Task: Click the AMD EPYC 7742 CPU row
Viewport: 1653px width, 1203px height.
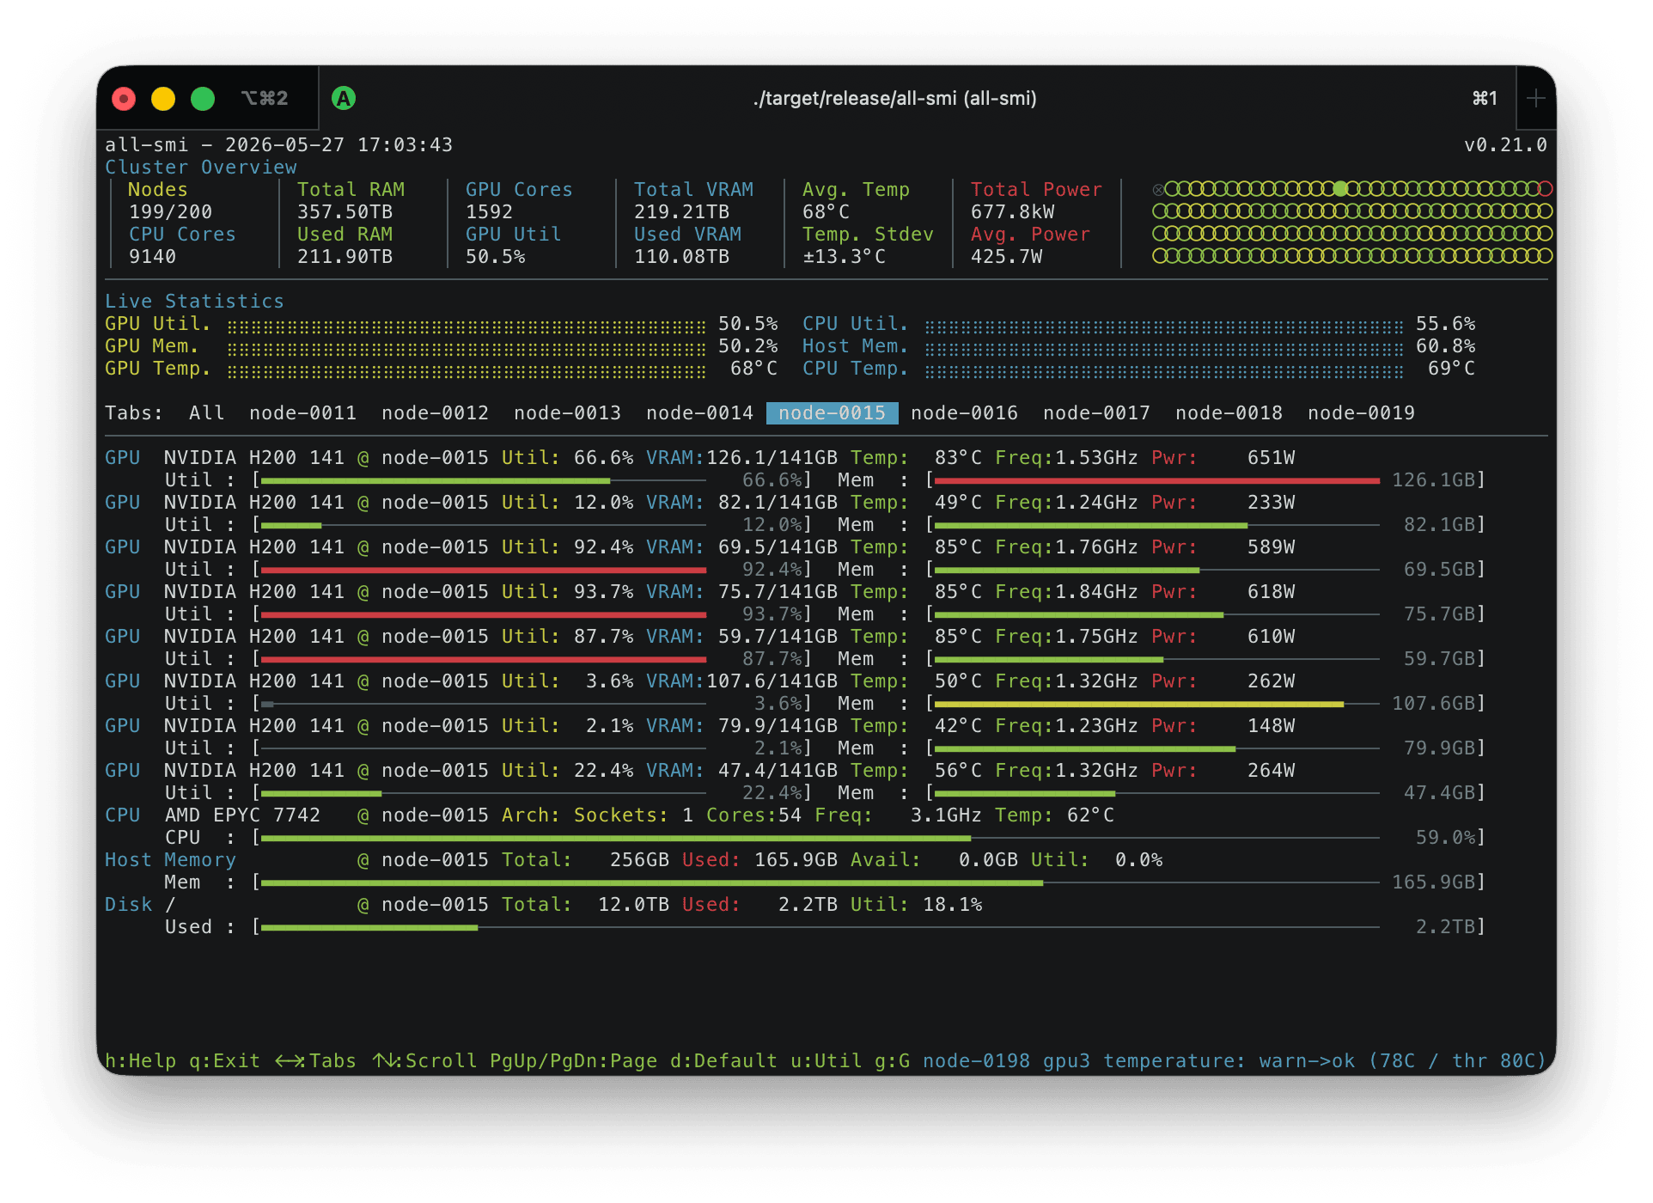Action: (x=610, y=815)
